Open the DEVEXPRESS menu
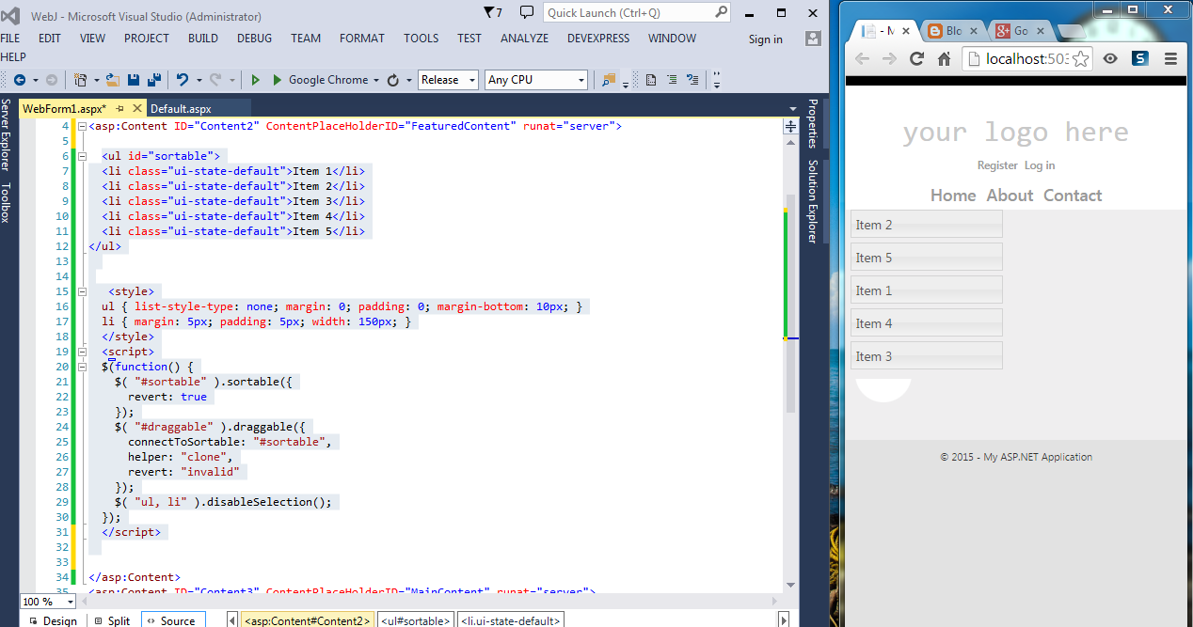The height and width of the screenshot is (627, 1193). (x=598, y=39)
